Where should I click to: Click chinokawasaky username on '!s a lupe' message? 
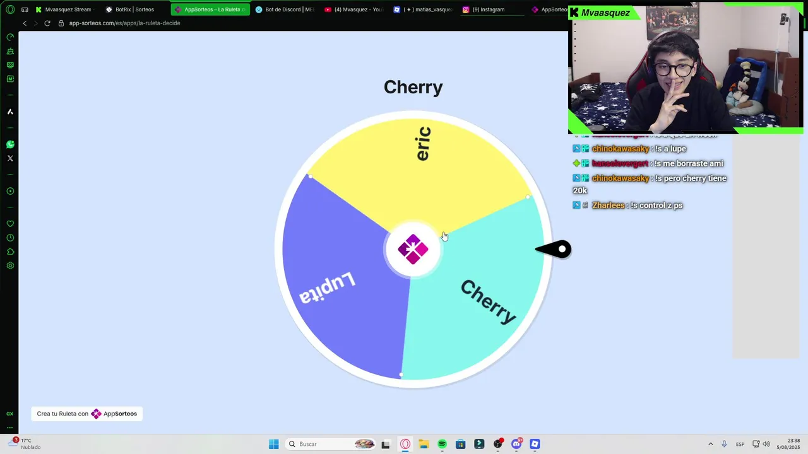pos(621,149)
